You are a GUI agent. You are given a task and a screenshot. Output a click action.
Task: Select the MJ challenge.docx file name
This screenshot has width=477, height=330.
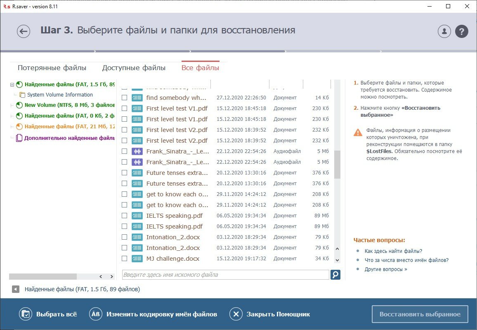[173, 259]
